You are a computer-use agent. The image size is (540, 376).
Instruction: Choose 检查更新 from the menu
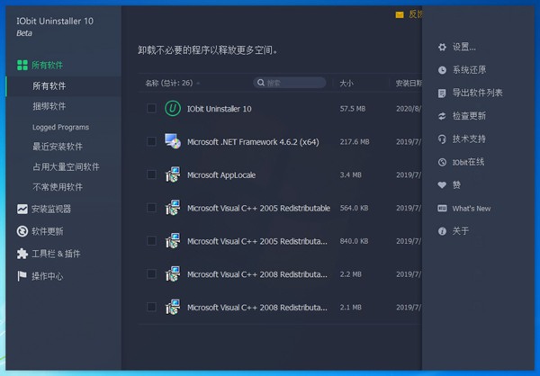coord(469,116)
